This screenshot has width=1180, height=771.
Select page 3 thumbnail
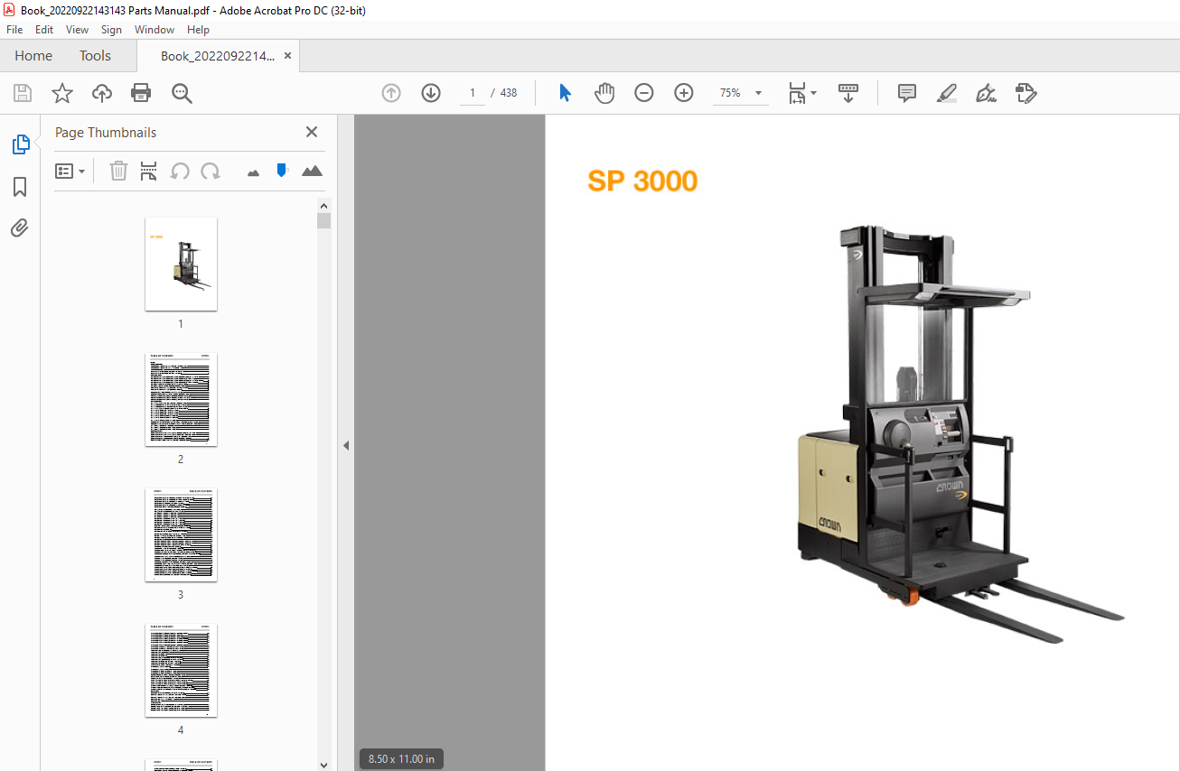(181, 535)
